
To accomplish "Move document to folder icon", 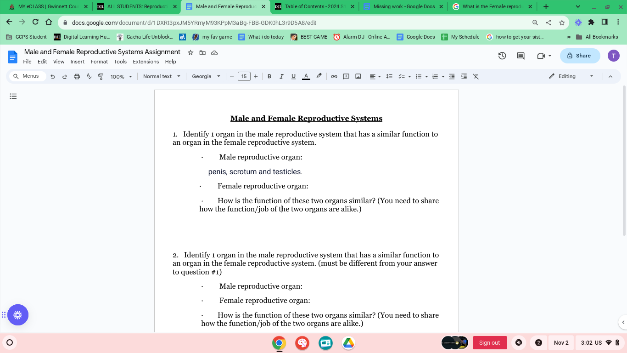I will click(202, 52).
